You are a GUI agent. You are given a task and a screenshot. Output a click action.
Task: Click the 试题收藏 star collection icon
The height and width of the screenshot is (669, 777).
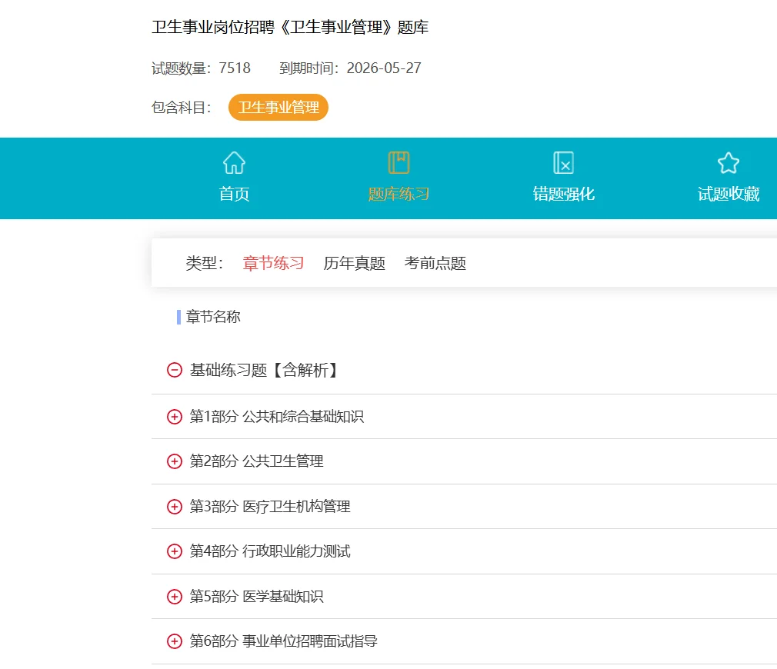[728, 162]
